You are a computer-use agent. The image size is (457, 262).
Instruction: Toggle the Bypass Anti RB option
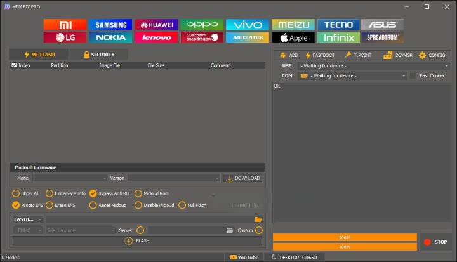[93, 193]
